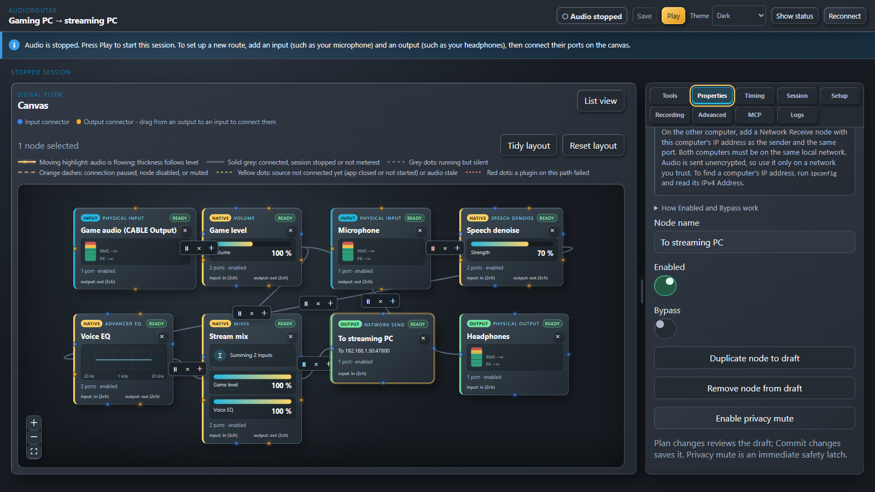Switch the canvas to List view
The width and height of the screenshot is (875, 492).
tap(600, 101)
